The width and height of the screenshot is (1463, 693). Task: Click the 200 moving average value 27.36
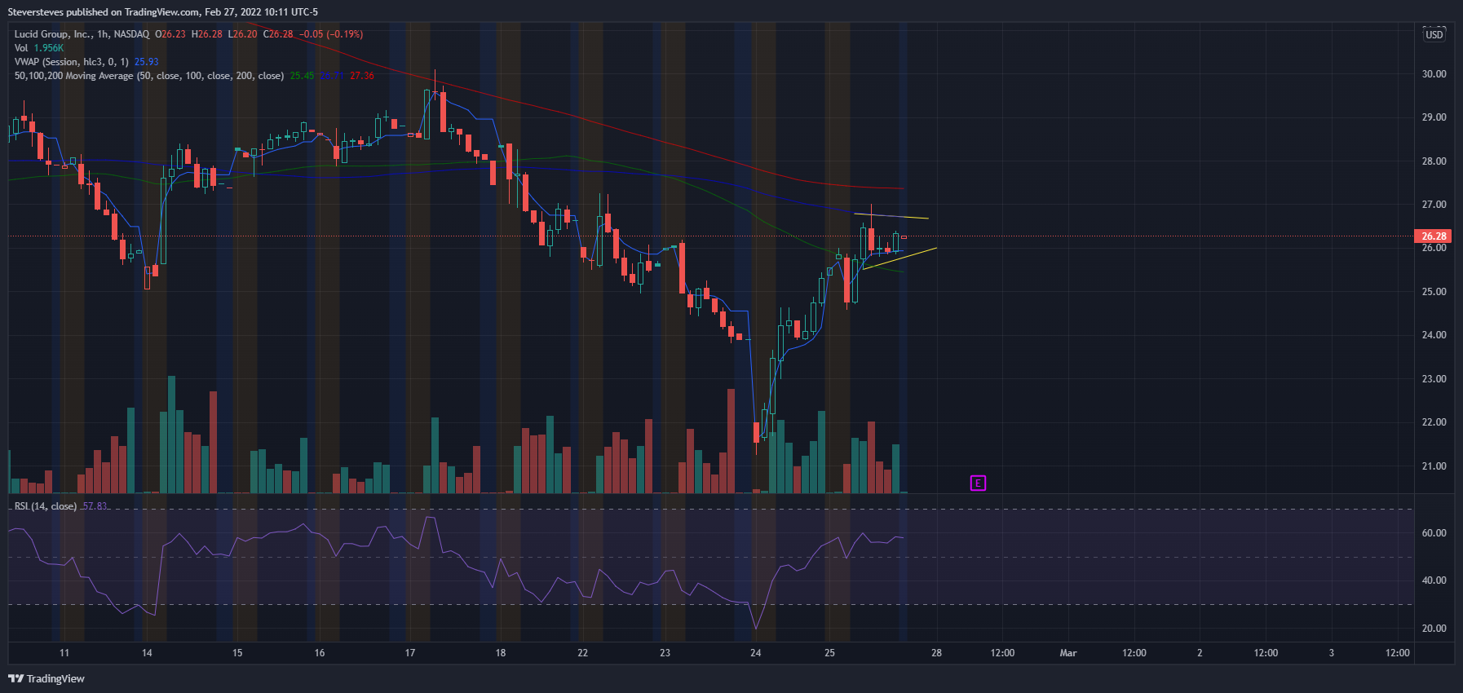pyautogui.click(x=362, y=76)
